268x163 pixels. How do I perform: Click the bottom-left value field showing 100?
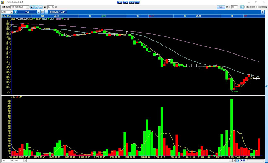pyautogui.click(x=19, y=160)
